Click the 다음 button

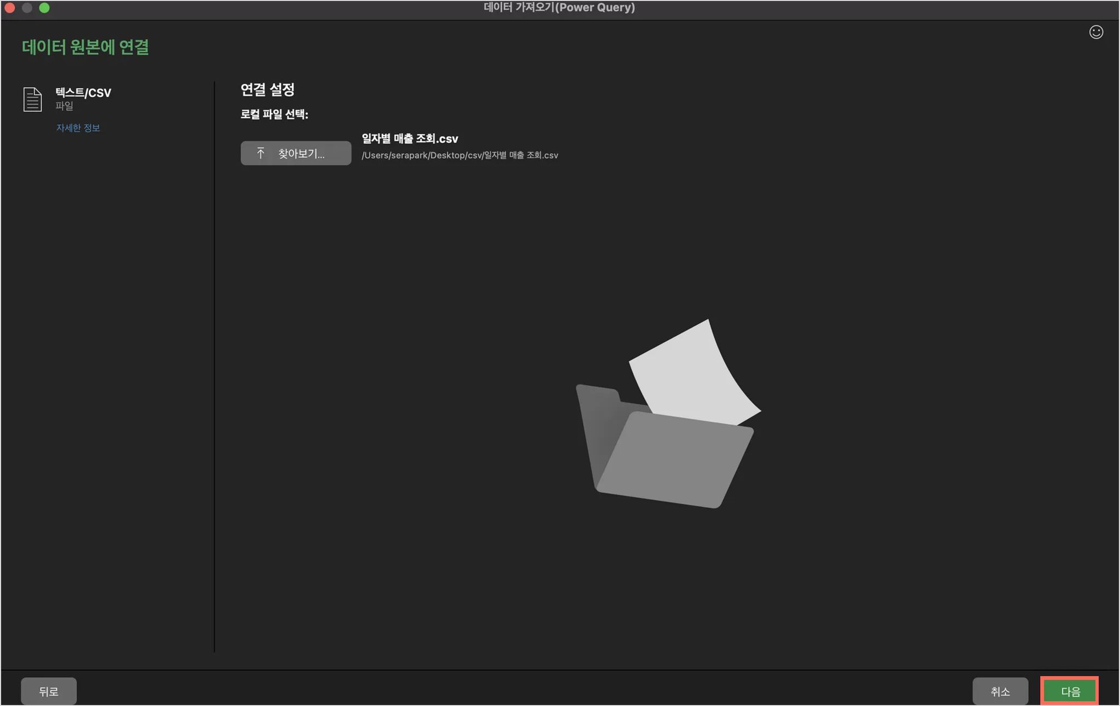pos(1070,691)
